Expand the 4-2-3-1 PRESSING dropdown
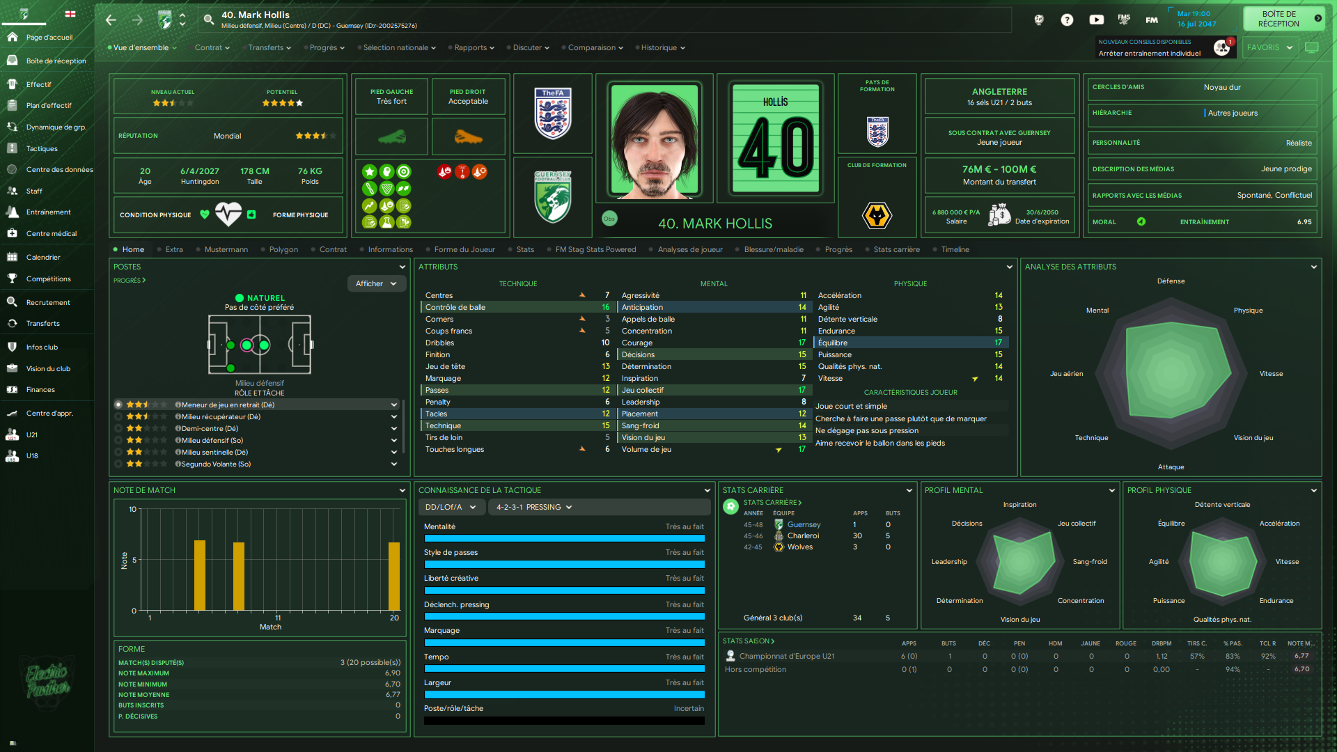Image resolution: width=1337 pixels, height=752 pixels. pos(533,507)
